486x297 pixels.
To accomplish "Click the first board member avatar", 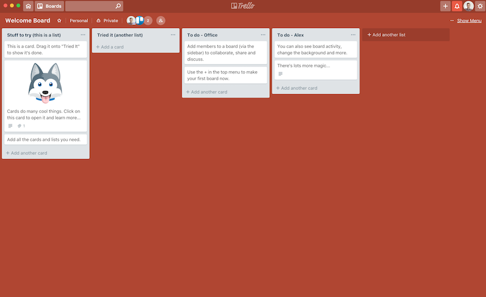I will point(131,21).
